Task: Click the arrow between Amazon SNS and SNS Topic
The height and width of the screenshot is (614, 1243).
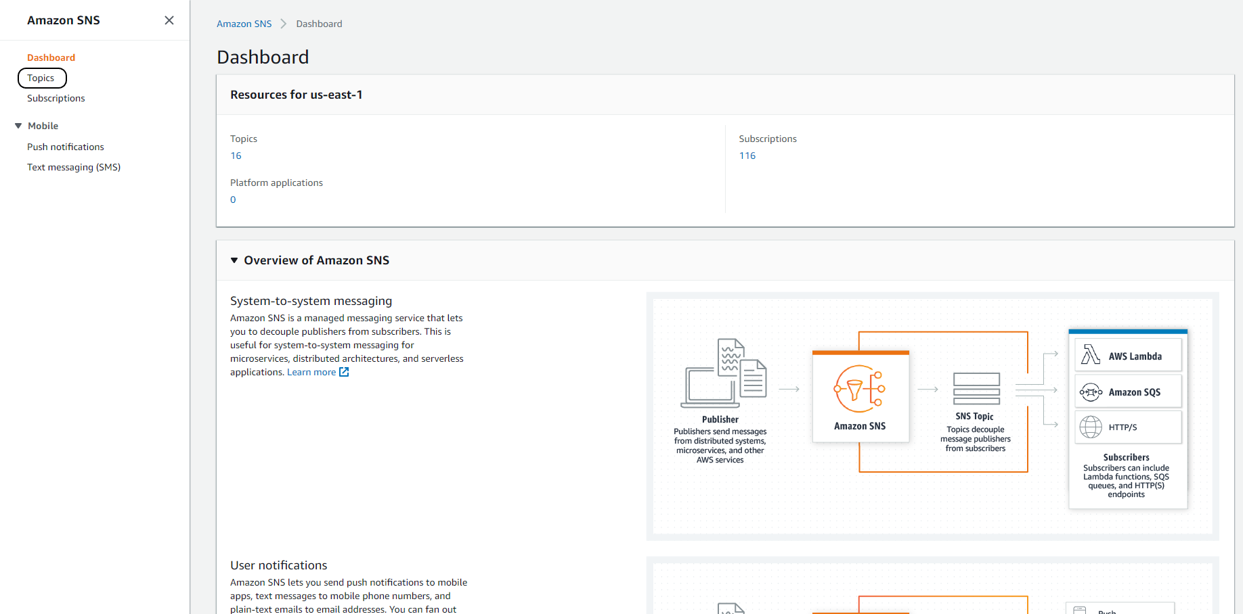Action: tap(928, 389)
